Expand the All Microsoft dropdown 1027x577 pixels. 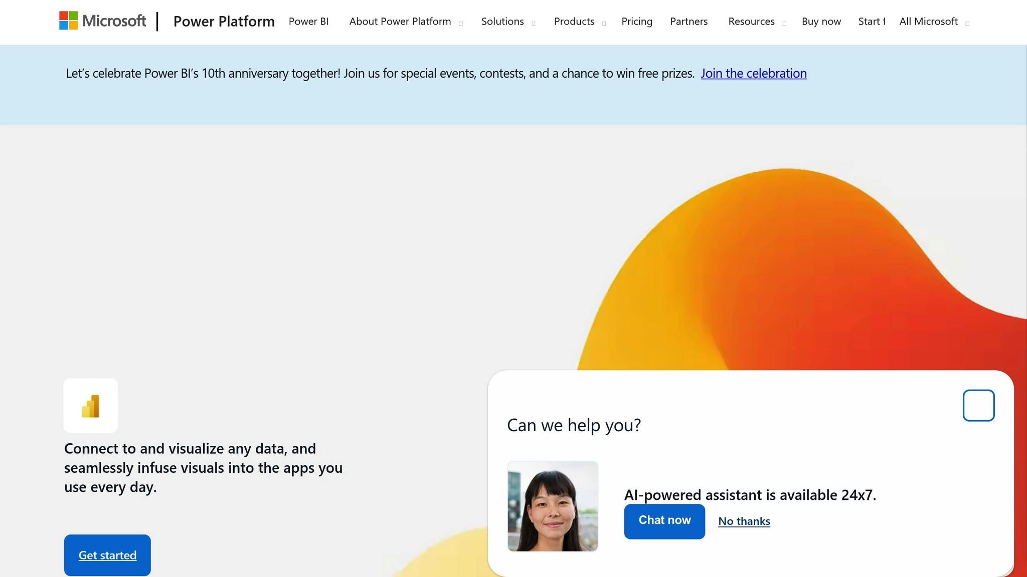coord(928,21)
